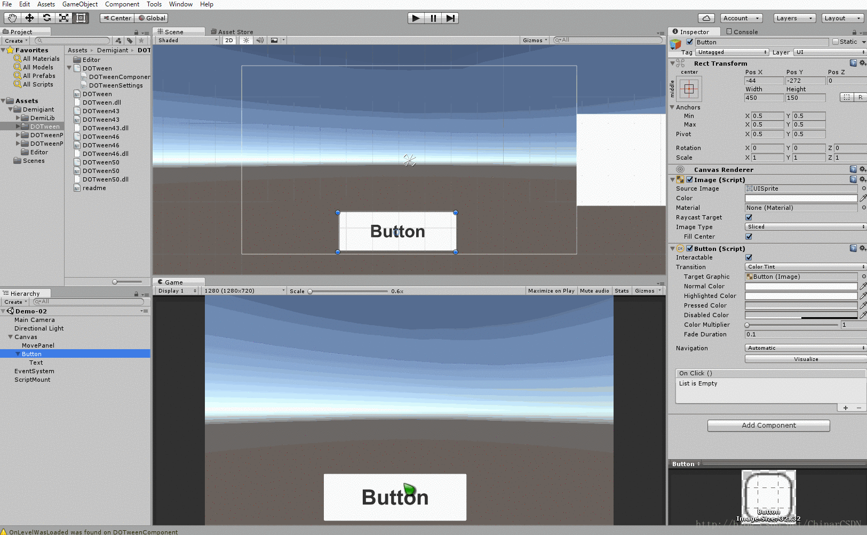Open Rect Transform help icon
This screenshot has width=867, height=535.
(853, 63)
